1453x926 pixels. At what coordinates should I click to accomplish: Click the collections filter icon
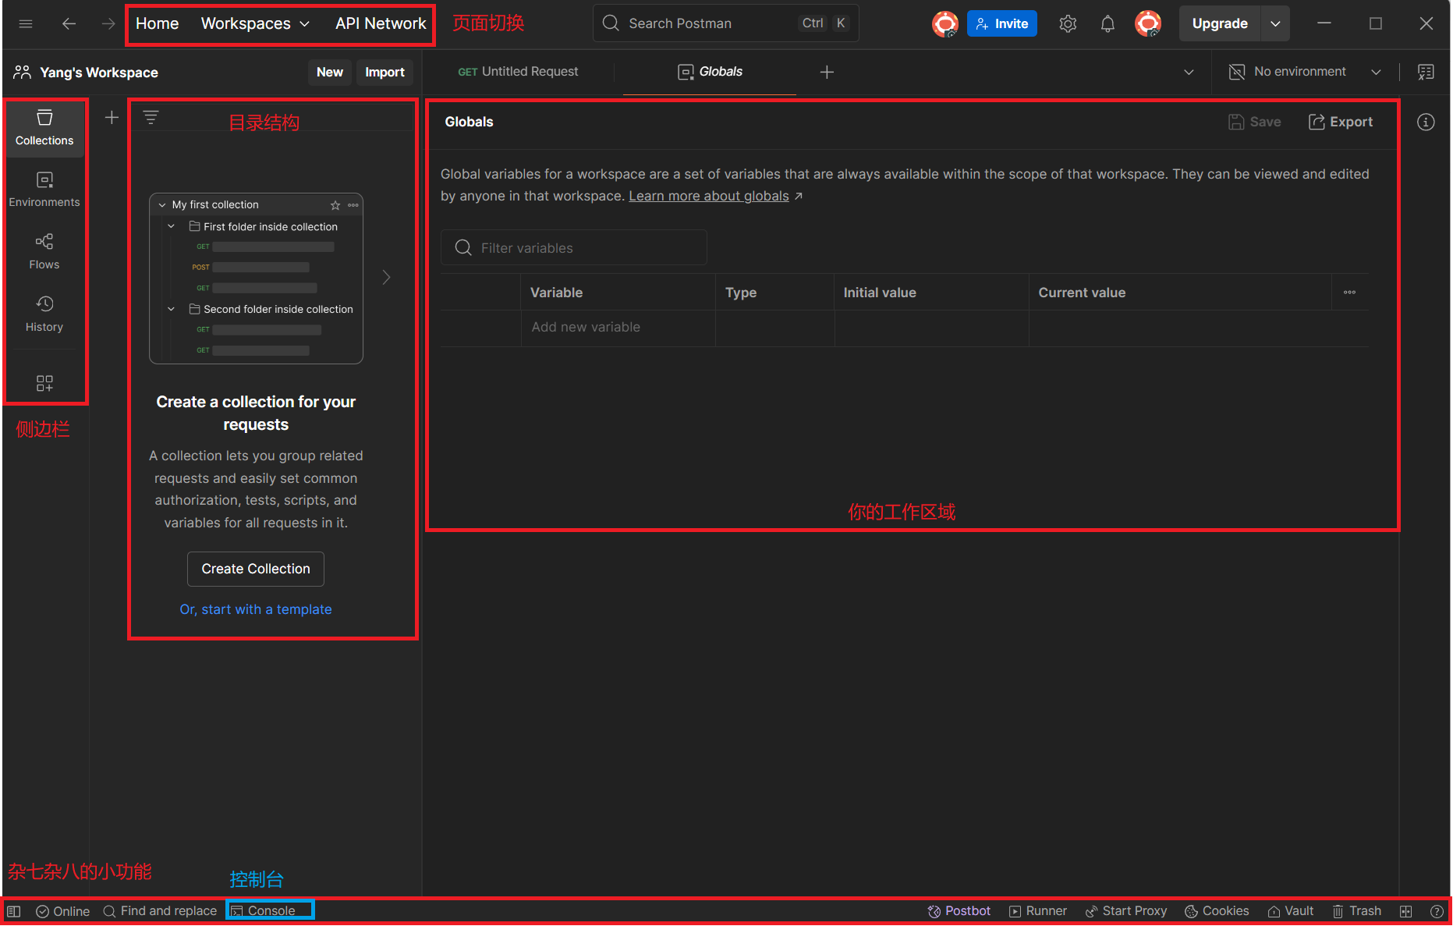click(151, 117)
